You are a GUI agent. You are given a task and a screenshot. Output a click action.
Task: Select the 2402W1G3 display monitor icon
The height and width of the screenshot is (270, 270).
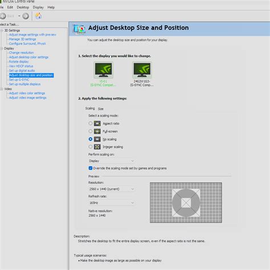coord(142,70)
